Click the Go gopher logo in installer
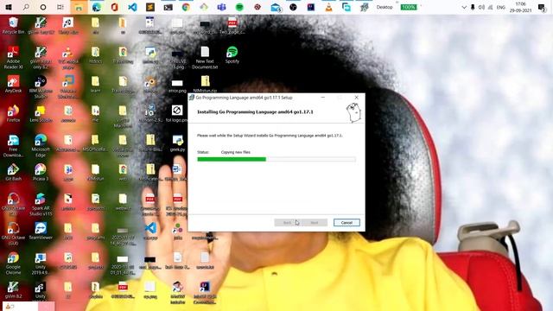This screenshot has width=553, height=311. (353, 112)
